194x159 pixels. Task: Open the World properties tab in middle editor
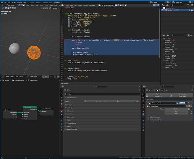61,107
